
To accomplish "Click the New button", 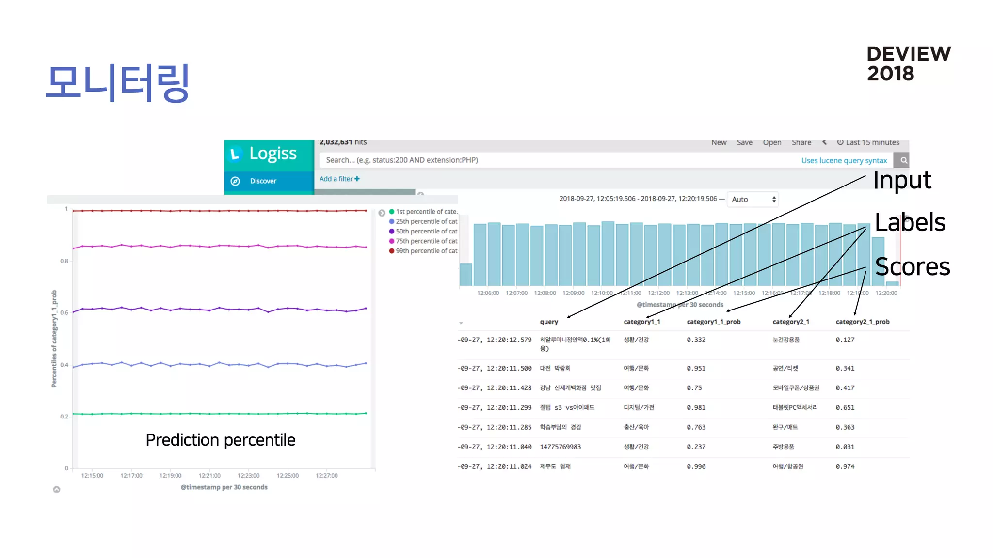I will click(x=719, y=142).
